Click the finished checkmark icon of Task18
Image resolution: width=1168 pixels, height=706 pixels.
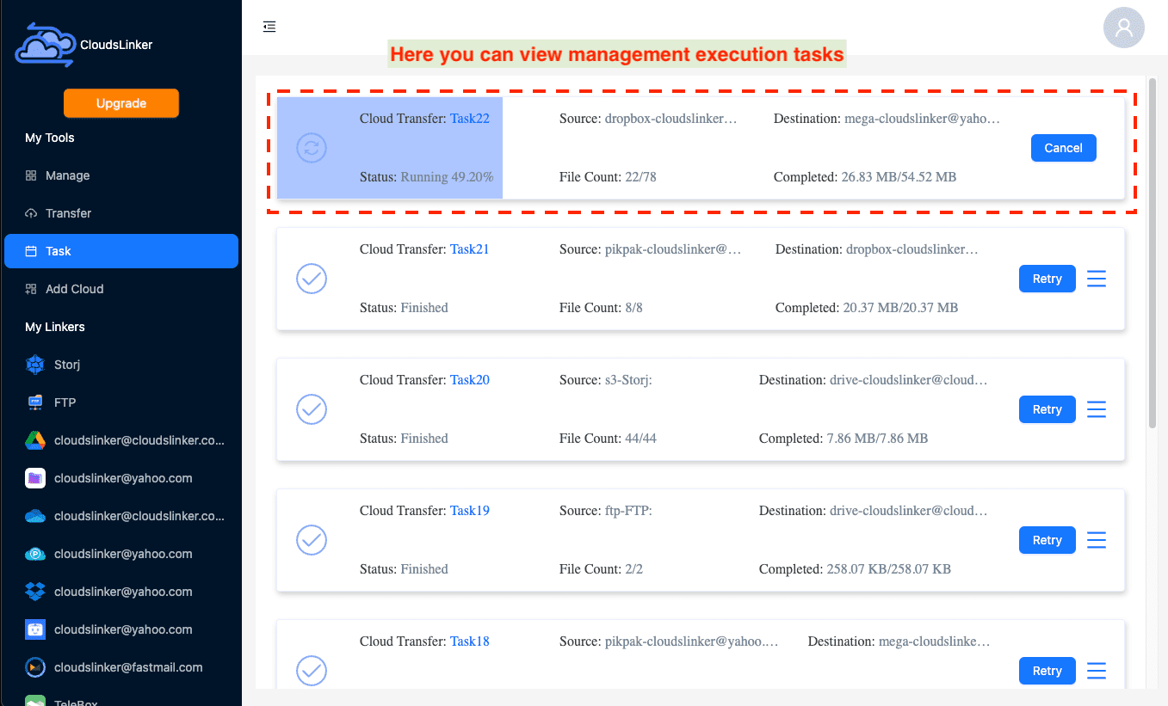(312, 671)
